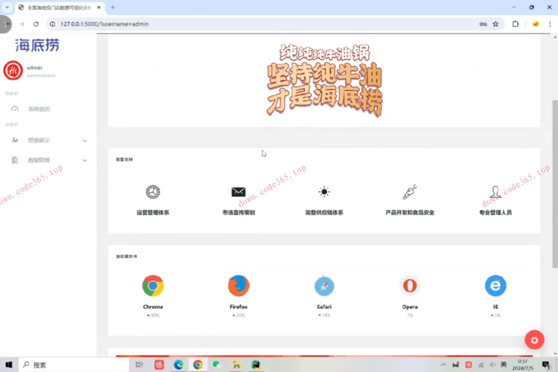Click the Safari 14% percentage indicator
Image resolution: width=558 pixels, height=372 pixels.
pyautogui.click(x=324, y=315)
